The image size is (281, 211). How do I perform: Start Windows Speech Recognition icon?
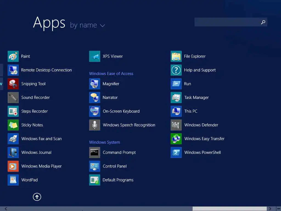[95, 125]
